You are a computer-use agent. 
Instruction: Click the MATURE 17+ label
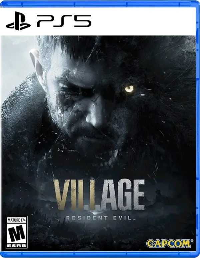(16, 220)
